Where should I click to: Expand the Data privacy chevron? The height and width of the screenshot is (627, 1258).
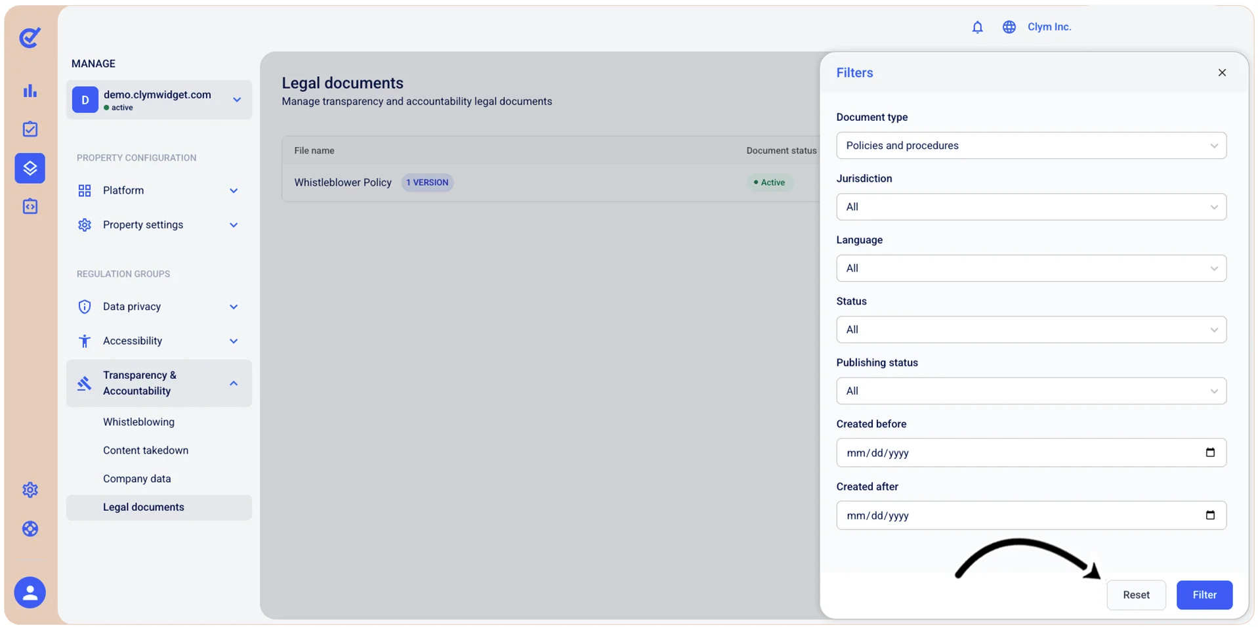click(234, 307)
